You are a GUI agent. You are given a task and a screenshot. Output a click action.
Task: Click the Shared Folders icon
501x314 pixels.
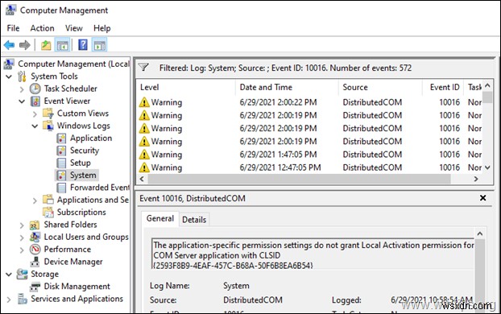35,225
